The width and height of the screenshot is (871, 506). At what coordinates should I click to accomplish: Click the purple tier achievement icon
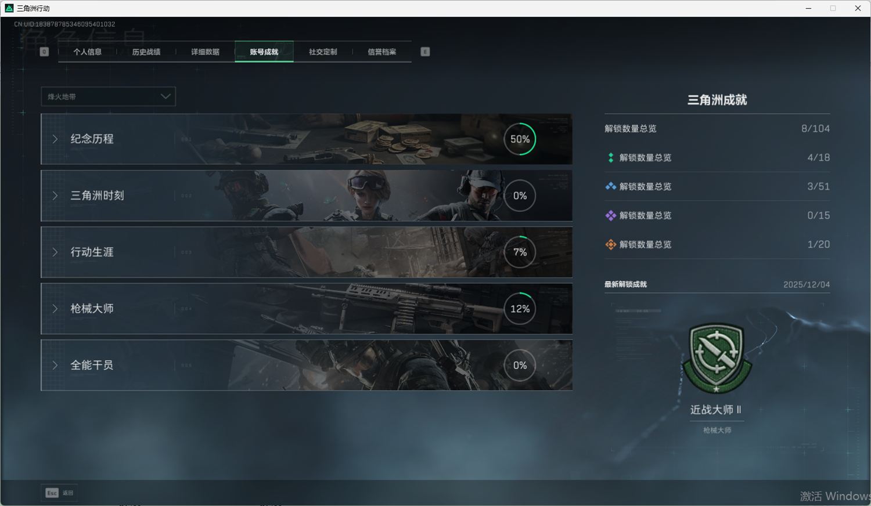[x=610, y=216]
